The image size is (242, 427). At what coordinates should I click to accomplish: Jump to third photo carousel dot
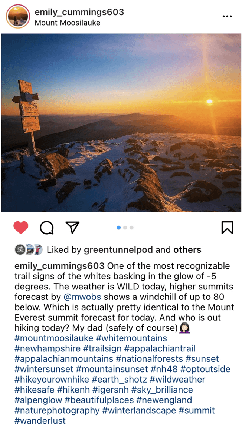131,228
